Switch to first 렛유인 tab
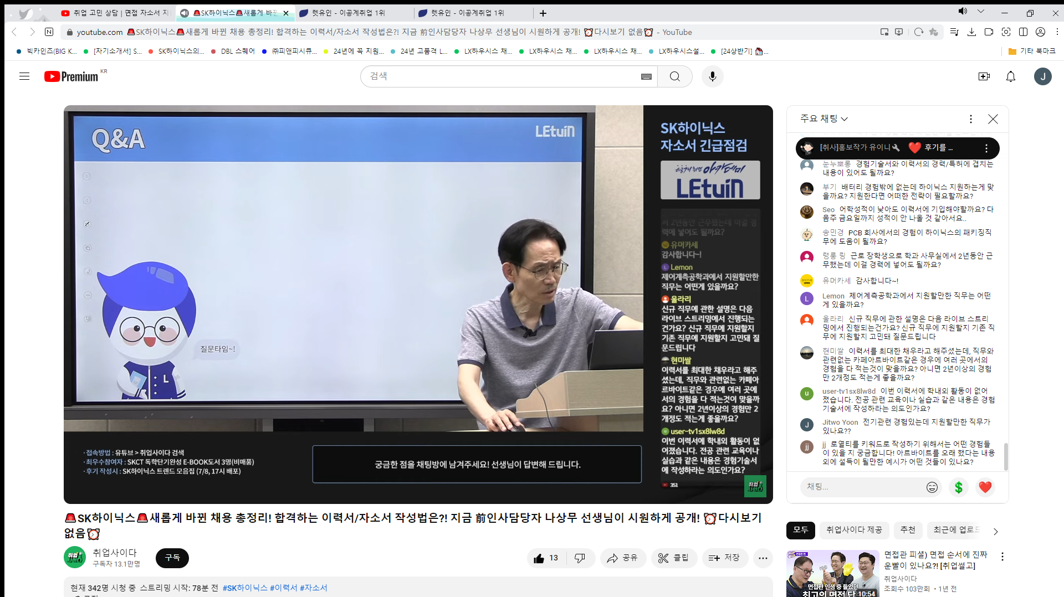The image size is (1064, 597). coord(355,13)
